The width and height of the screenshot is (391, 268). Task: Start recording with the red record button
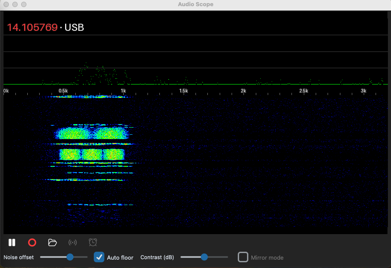coord(32,242)
